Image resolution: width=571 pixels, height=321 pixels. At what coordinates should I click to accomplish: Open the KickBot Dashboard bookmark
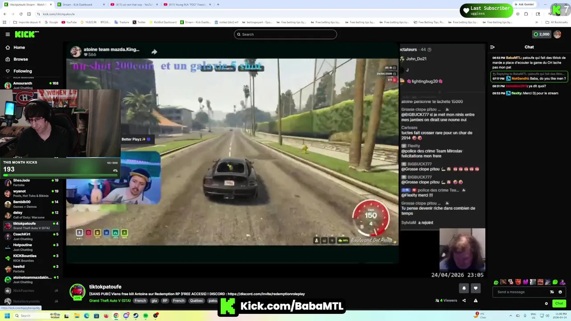163,22
